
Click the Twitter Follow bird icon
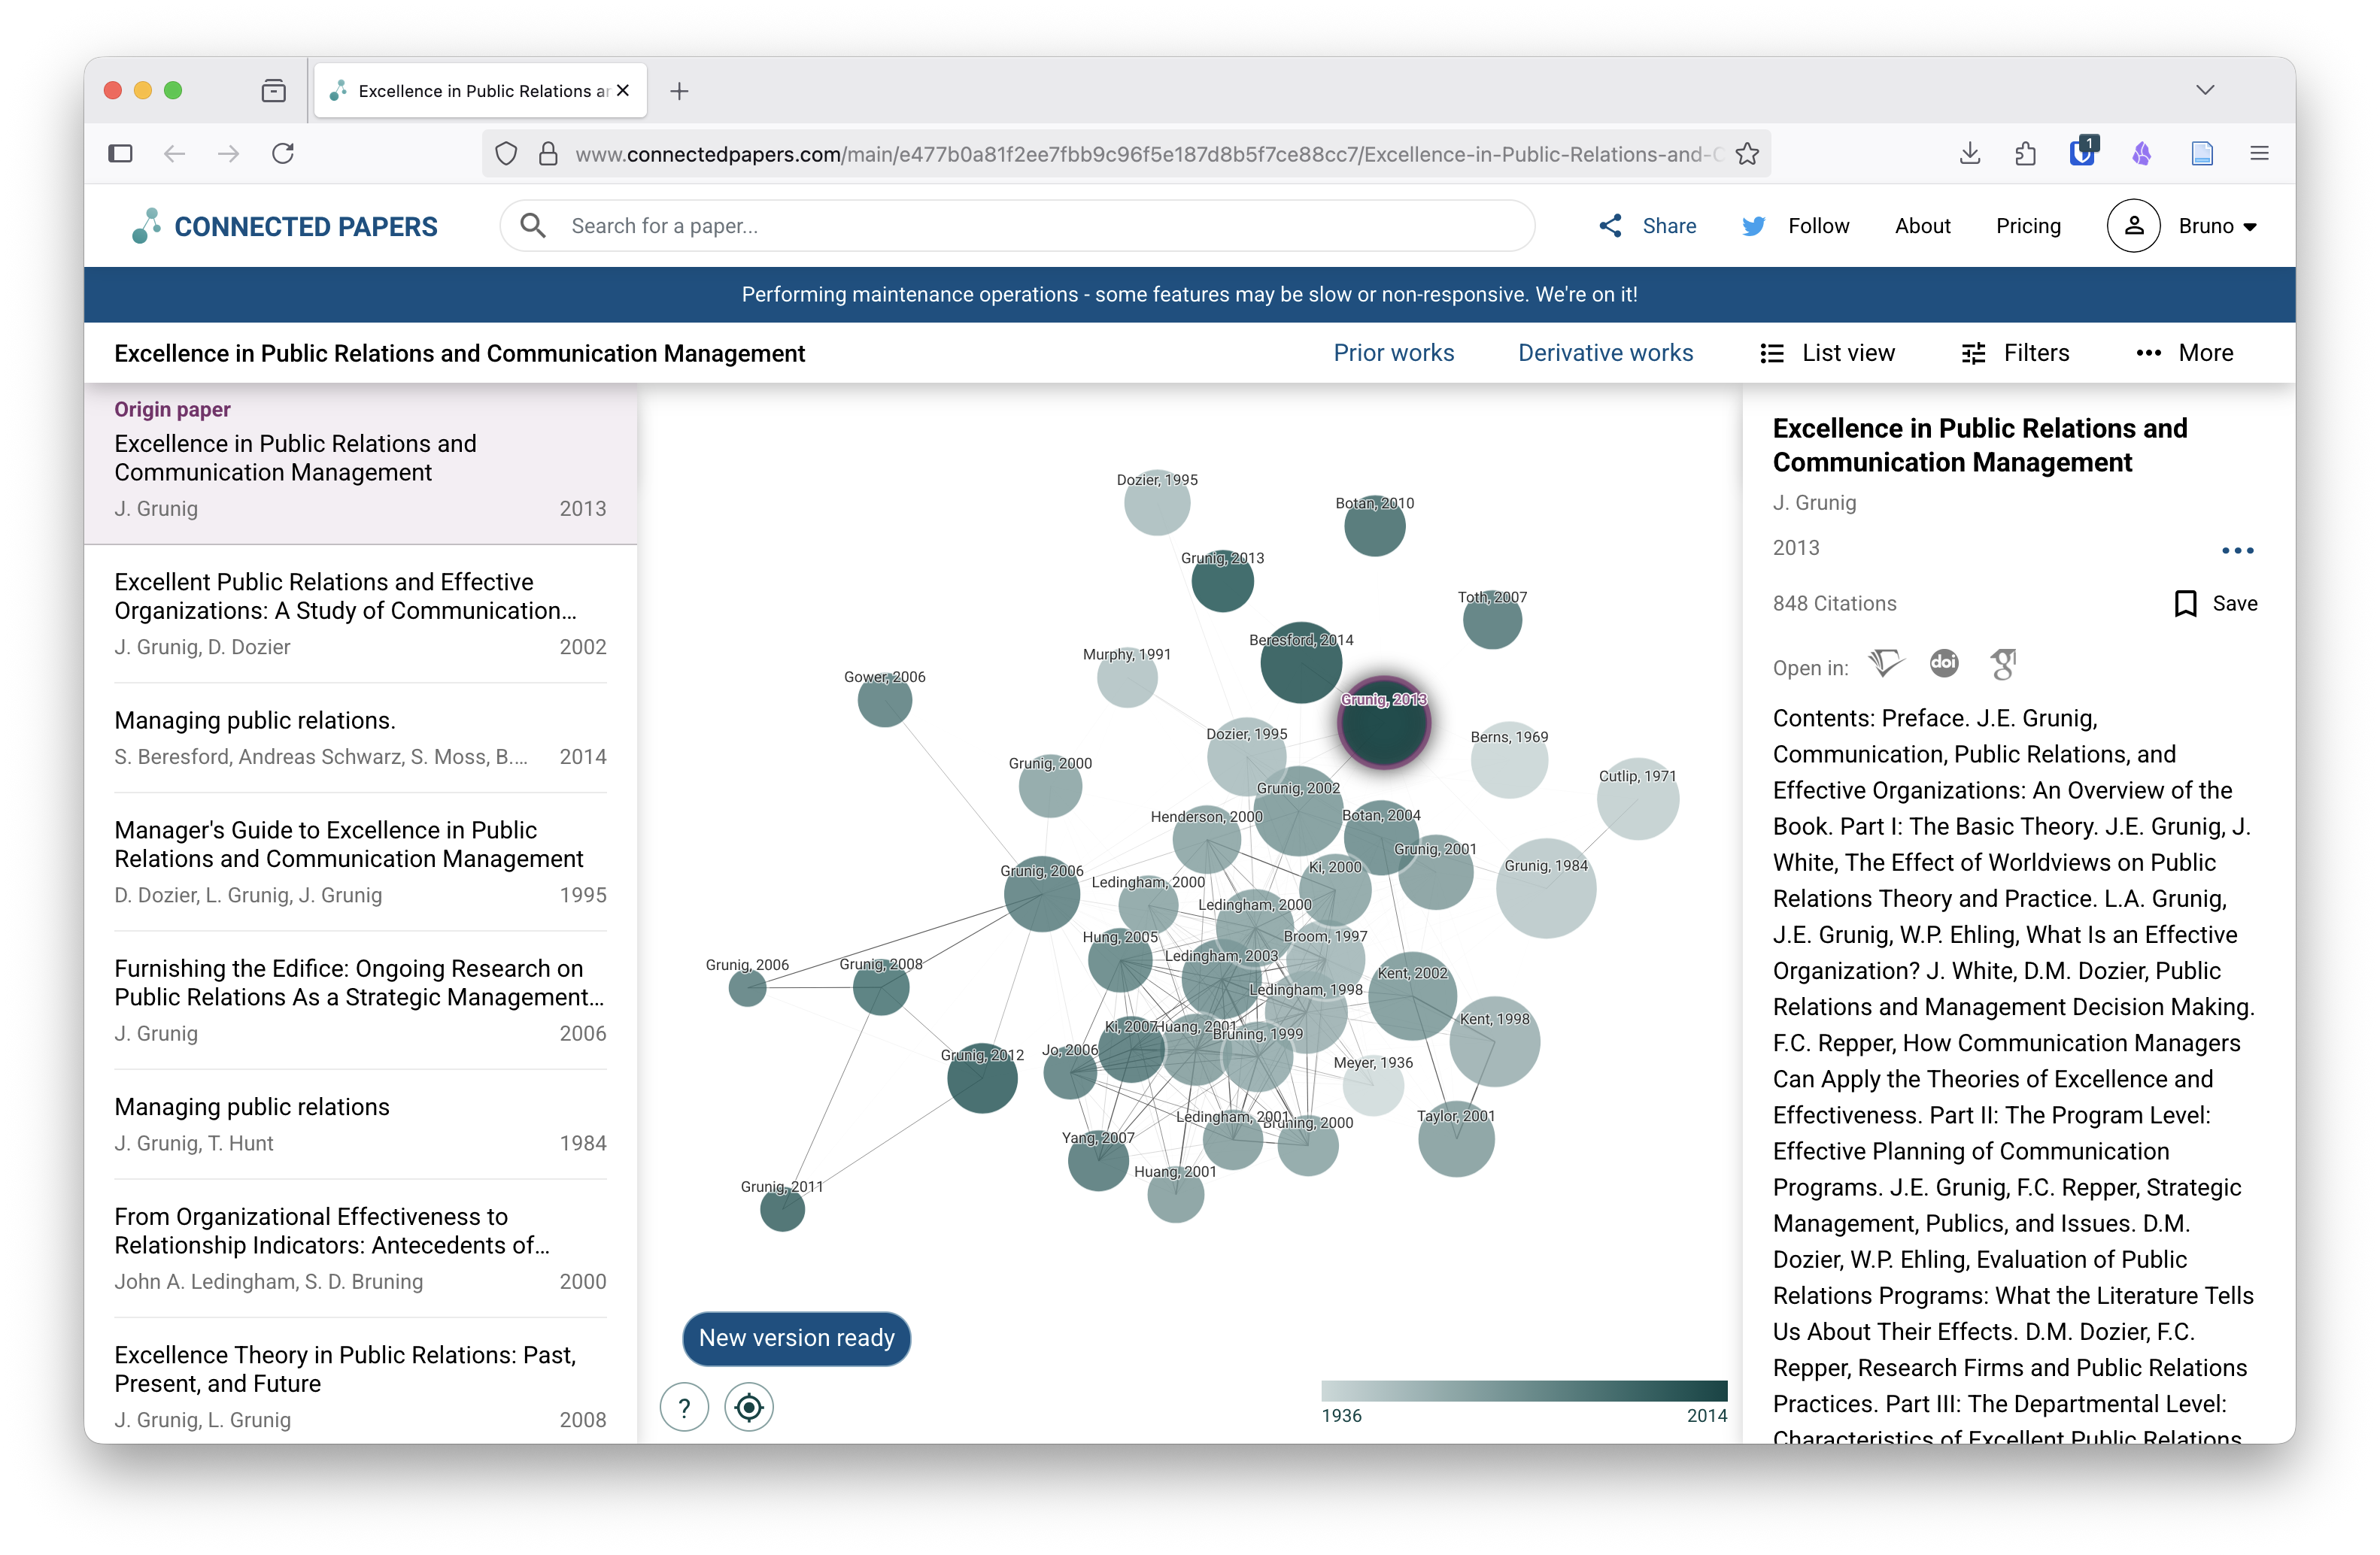[1753, 226]
